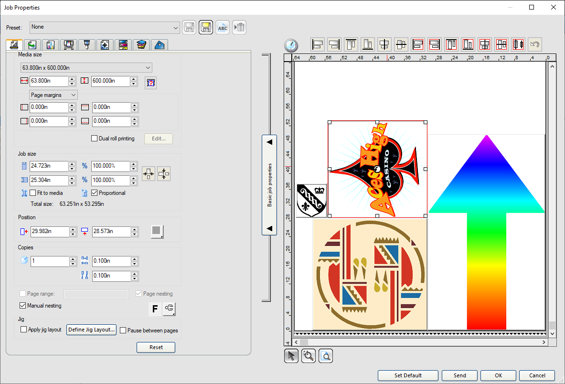Toggle the Manual nesting checkbox

(23, 306)
